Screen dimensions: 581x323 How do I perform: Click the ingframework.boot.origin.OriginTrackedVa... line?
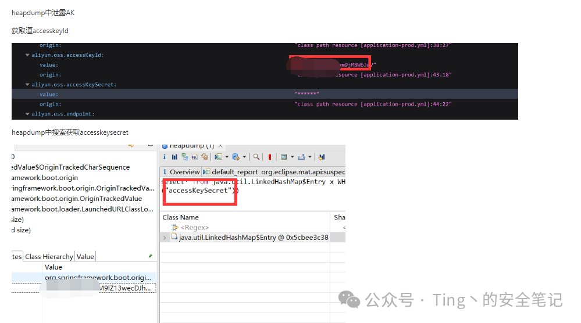pos(83,188)
